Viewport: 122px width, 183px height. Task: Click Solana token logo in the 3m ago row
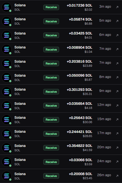pyautogui.click(x=7, y=7)
